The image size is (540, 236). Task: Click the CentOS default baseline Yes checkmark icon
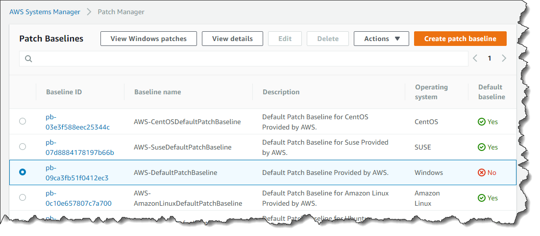(482, 122)
